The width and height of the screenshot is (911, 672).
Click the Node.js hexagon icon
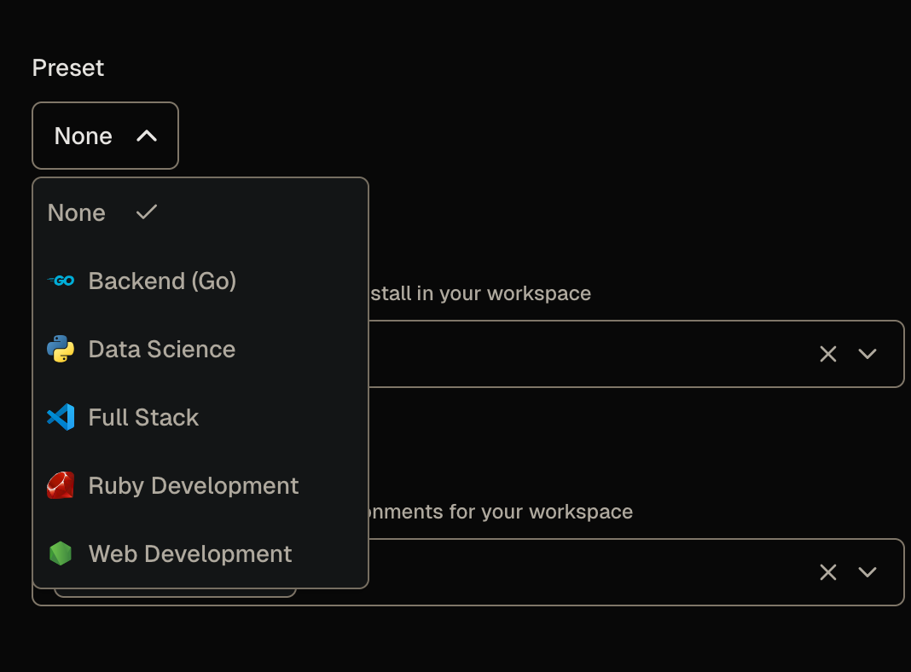point(61,553)
